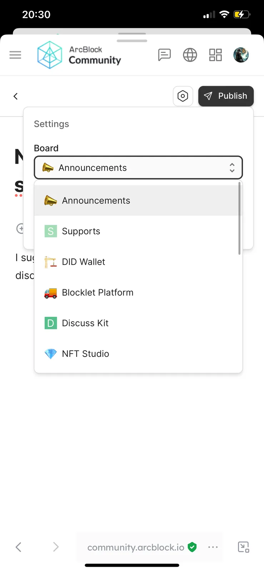Pick NFT Studio board option
The width and height of the screenshot is (264, 572).
tap(138, 354)
